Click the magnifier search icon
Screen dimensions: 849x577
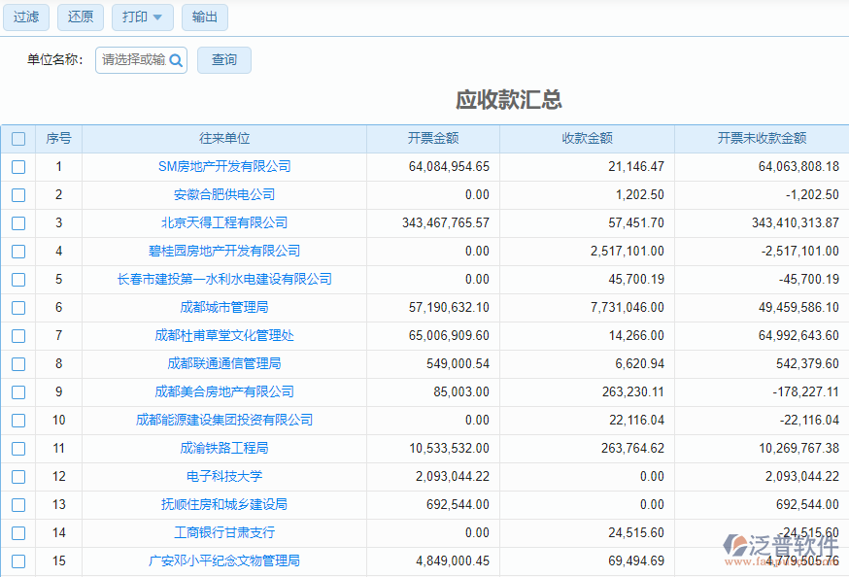click(x=175, y=59)
